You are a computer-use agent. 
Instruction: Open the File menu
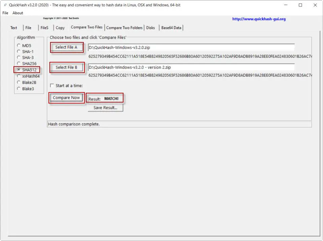click(5, 13)
